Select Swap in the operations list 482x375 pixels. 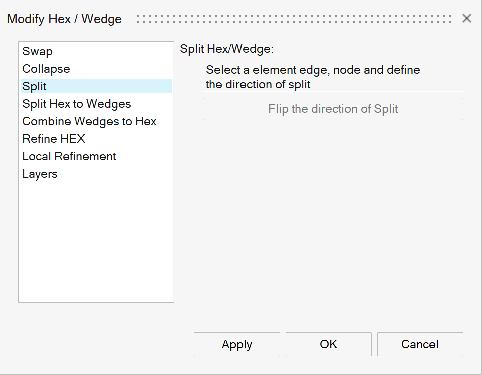click(38, 51)
